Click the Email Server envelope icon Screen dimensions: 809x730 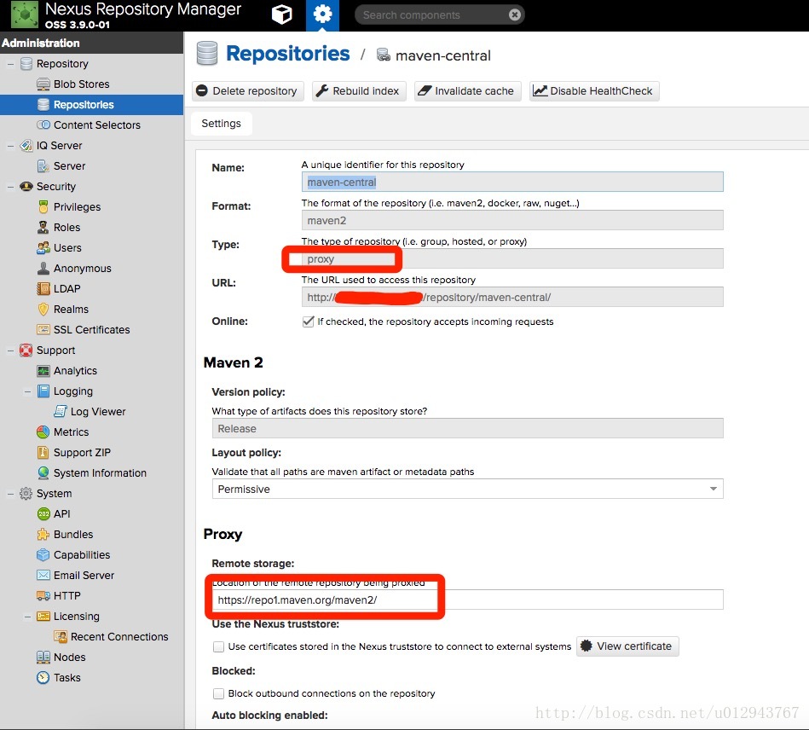click(x=43, y=575)
